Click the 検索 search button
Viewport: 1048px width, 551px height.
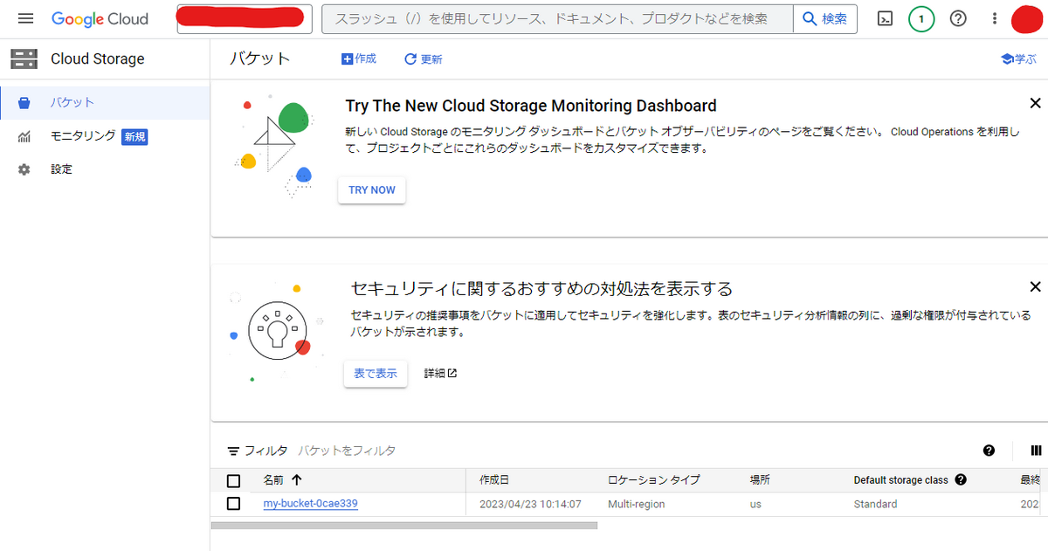825,18
